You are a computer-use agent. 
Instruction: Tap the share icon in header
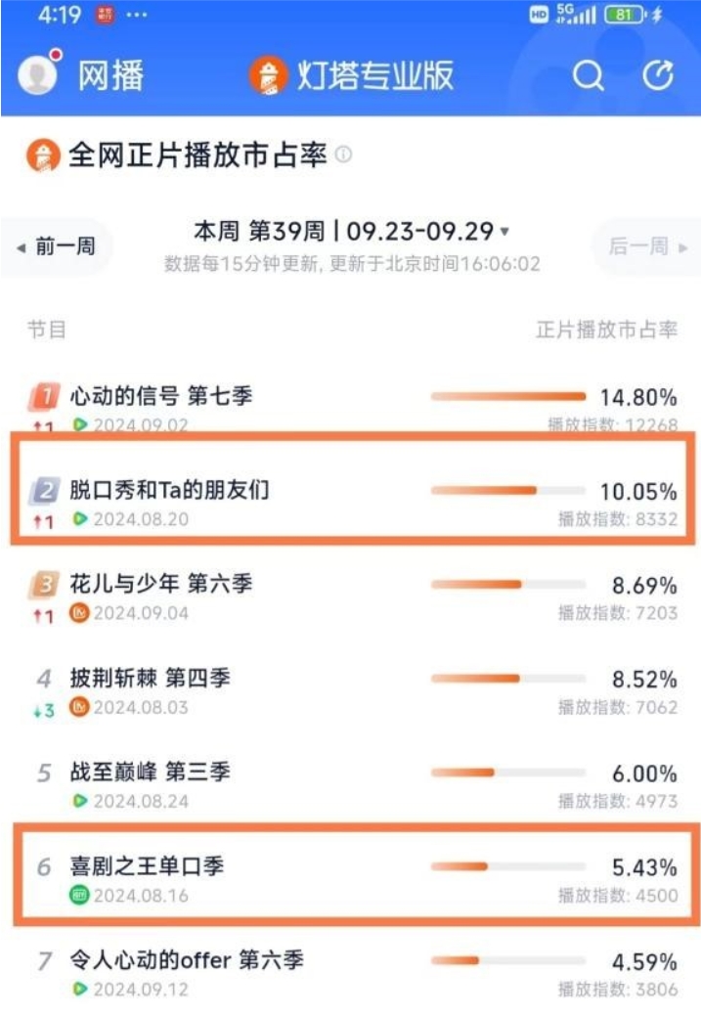[x=659, y=76]
